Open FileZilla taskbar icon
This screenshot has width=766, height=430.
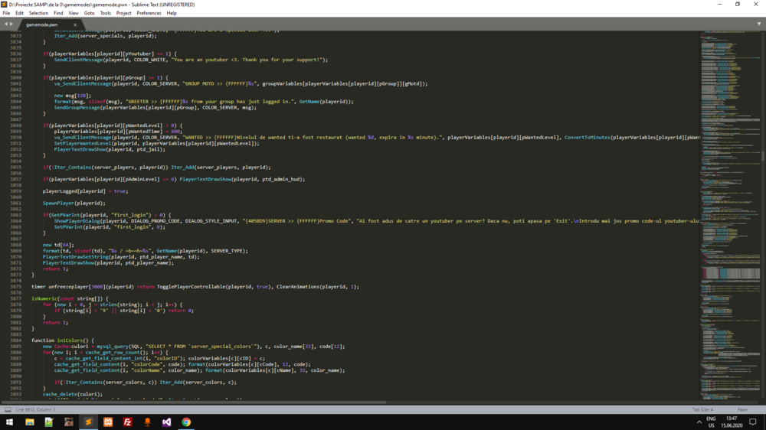pos(127,422)
